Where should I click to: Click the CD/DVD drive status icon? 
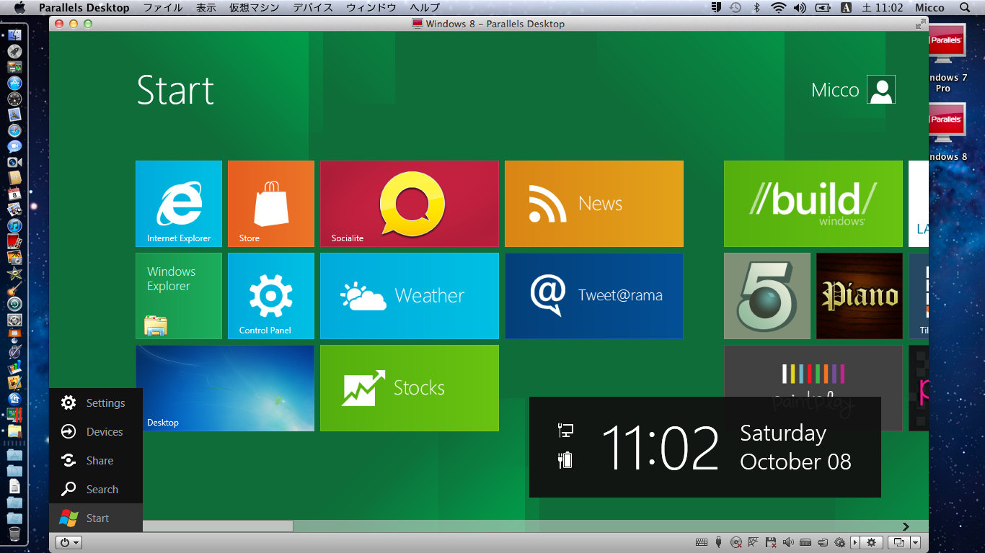pyautogui.click(x=736, y=542)
